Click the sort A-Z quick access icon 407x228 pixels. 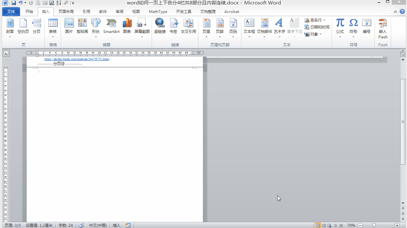pos(59,3)
